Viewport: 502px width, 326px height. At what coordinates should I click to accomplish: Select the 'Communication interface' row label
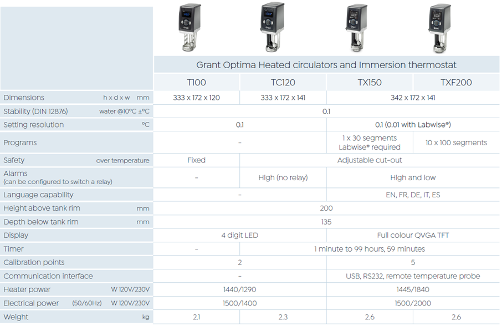pos(48,276)
